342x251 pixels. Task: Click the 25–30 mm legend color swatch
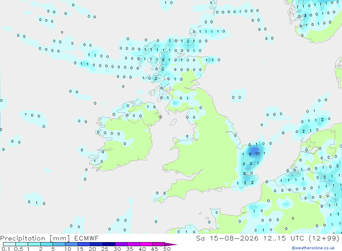[109, 244]
